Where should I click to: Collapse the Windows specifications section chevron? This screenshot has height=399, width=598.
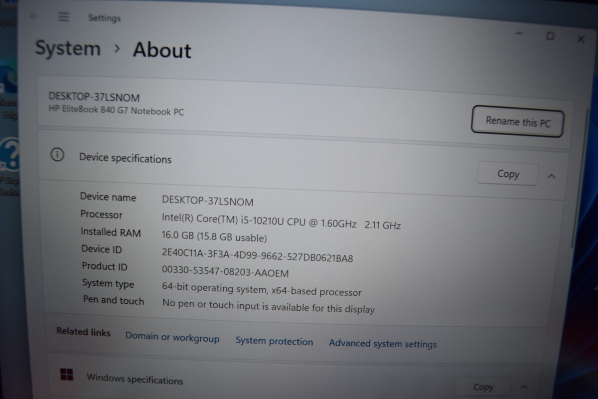(524, 387)
